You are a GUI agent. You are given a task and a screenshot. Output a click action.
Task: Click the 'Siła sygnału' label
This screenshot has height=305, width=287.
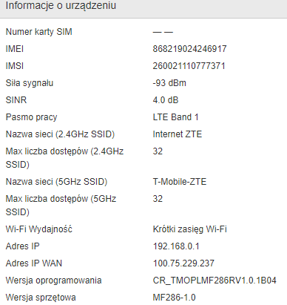30,83
